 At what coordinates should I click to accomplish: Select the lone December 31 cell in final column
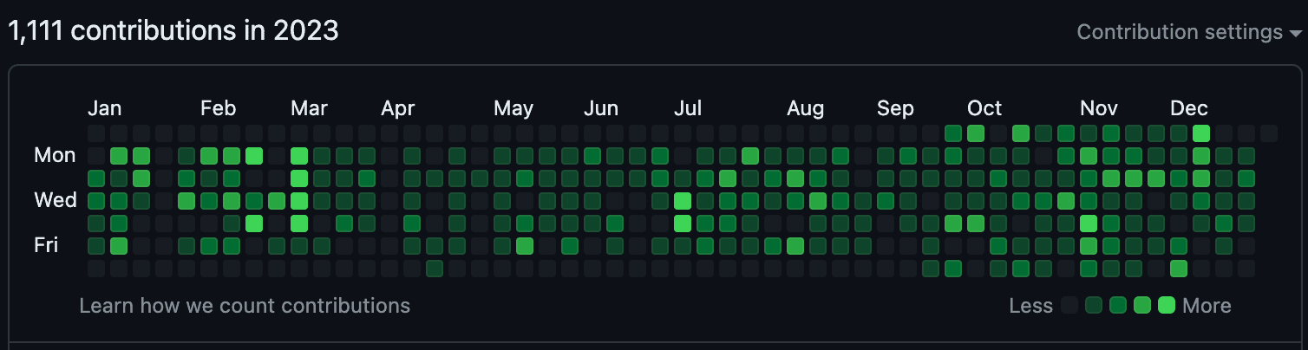click(x=1269, y=133)
